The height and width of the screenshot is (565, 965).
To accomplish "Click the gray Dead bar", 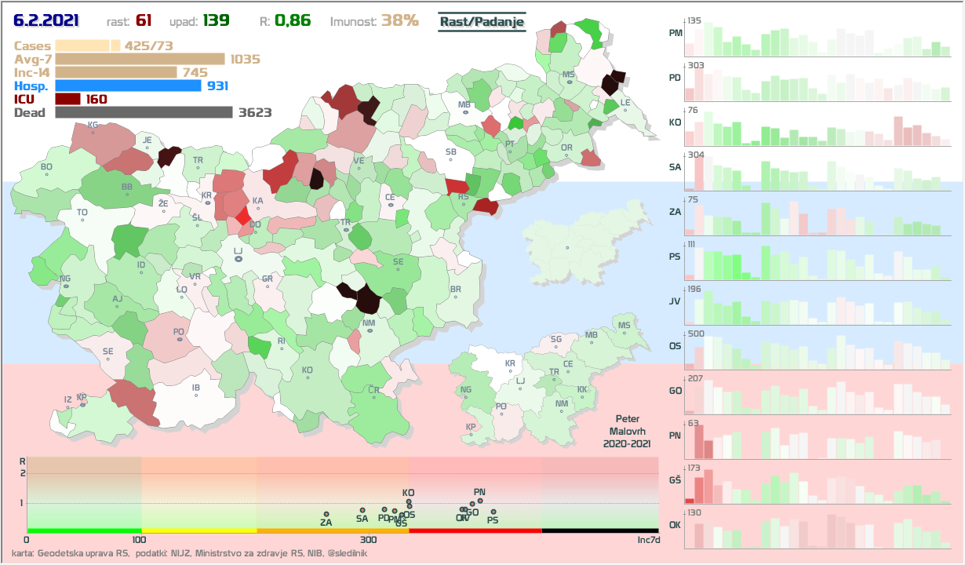I will 144,112.
